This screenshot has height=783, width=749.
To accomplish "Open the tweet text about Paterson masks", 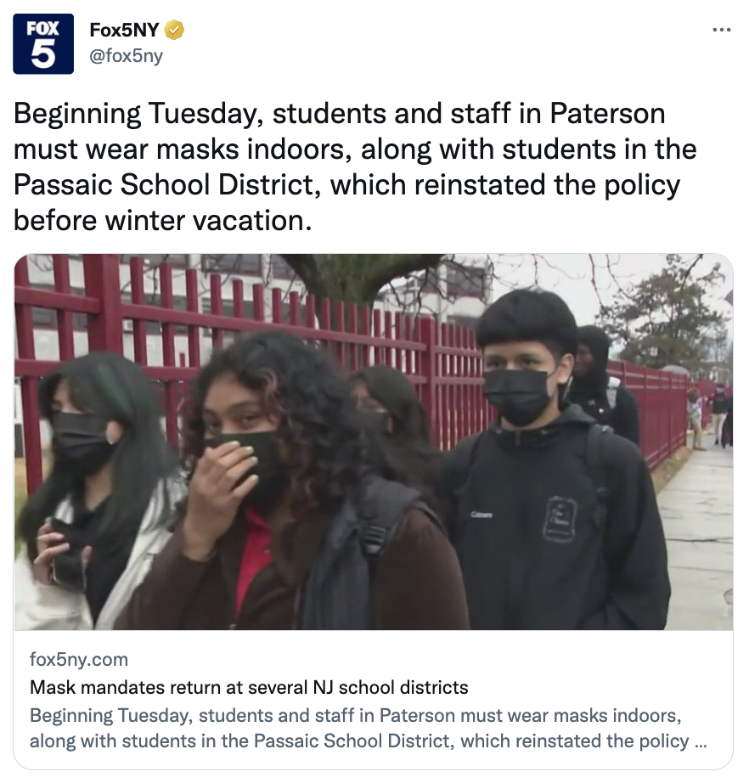I will (354, 166).
